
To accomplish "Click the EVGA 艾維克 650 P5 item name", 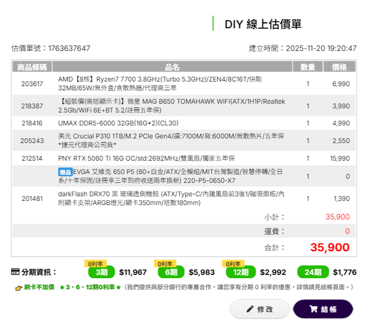I will coord(170,176).
